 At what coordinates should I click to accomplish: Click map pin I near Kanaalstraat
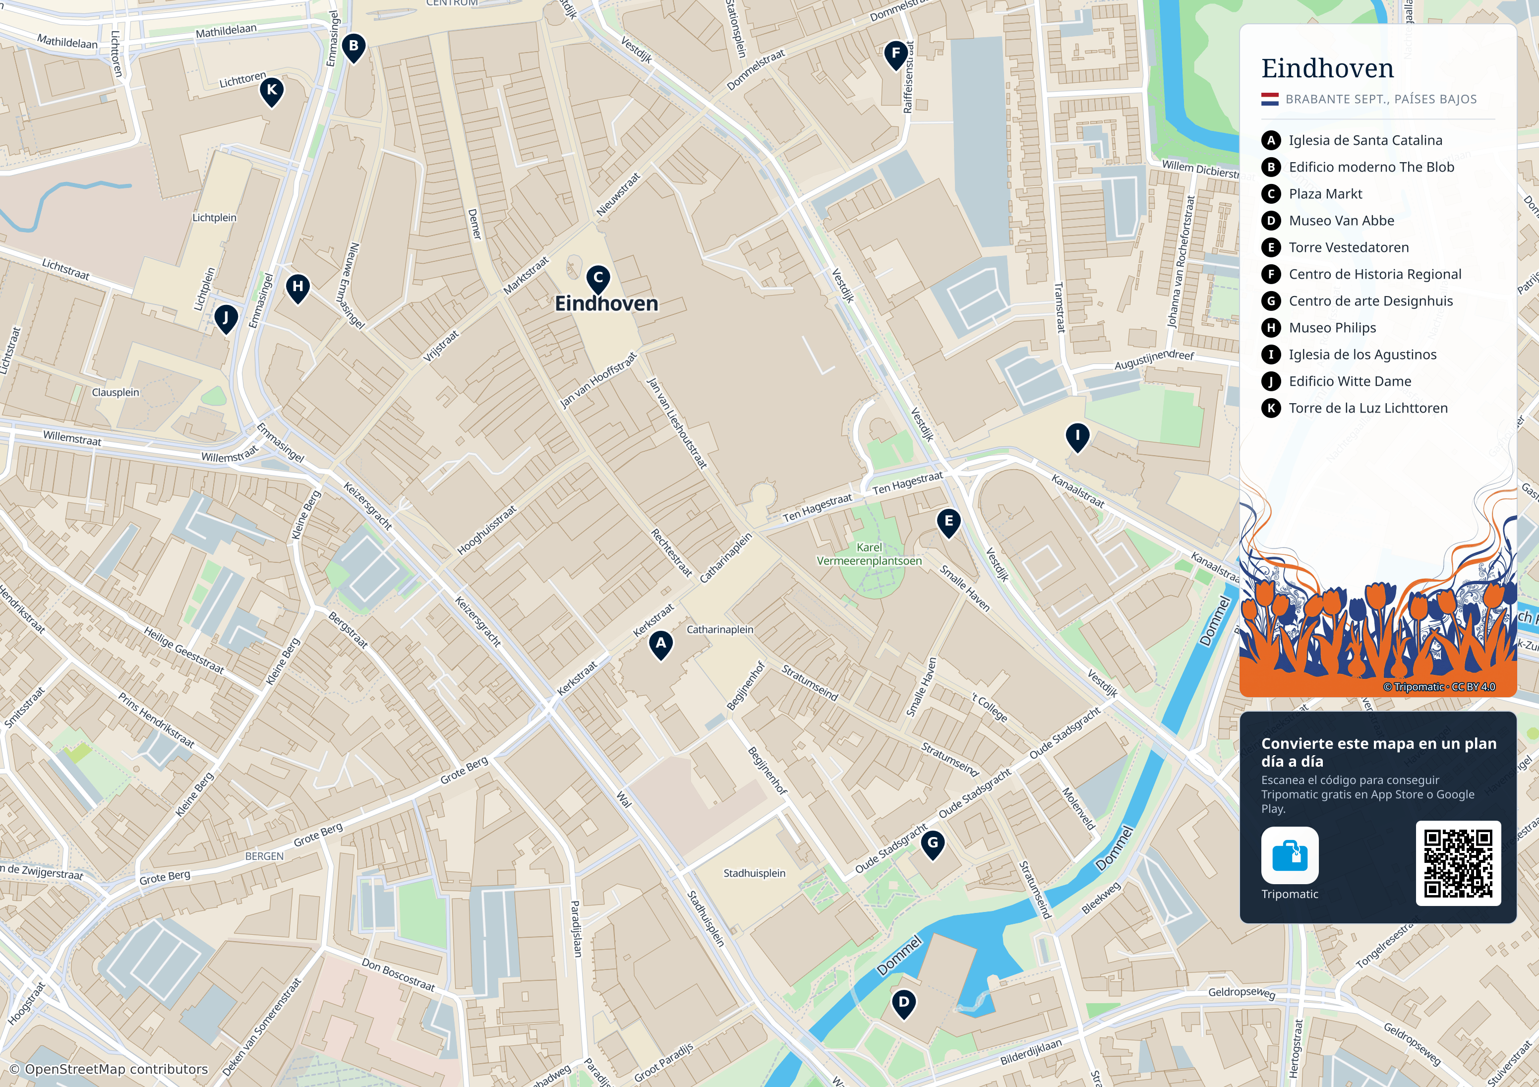click(1077, 437)
